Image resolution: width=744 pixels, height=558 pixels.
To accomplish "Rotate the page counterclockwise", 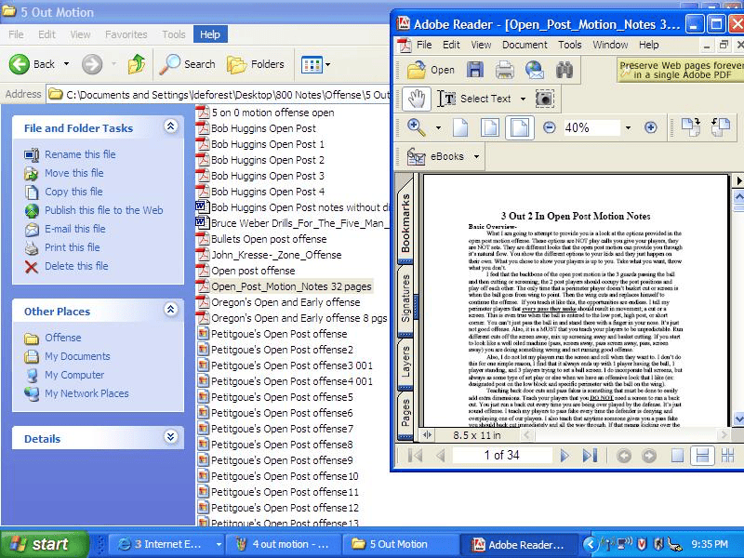I will coord(720,127).
